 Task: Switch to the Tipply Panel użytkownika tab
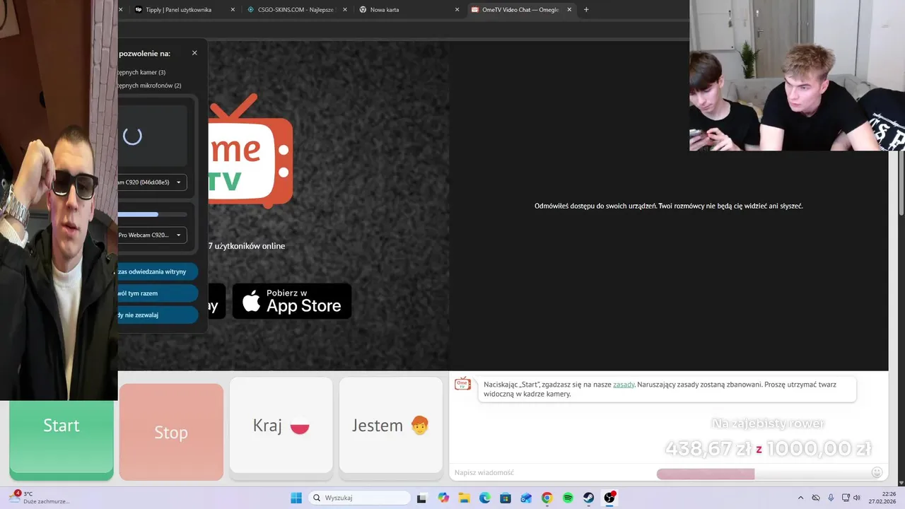coord(178,10)
